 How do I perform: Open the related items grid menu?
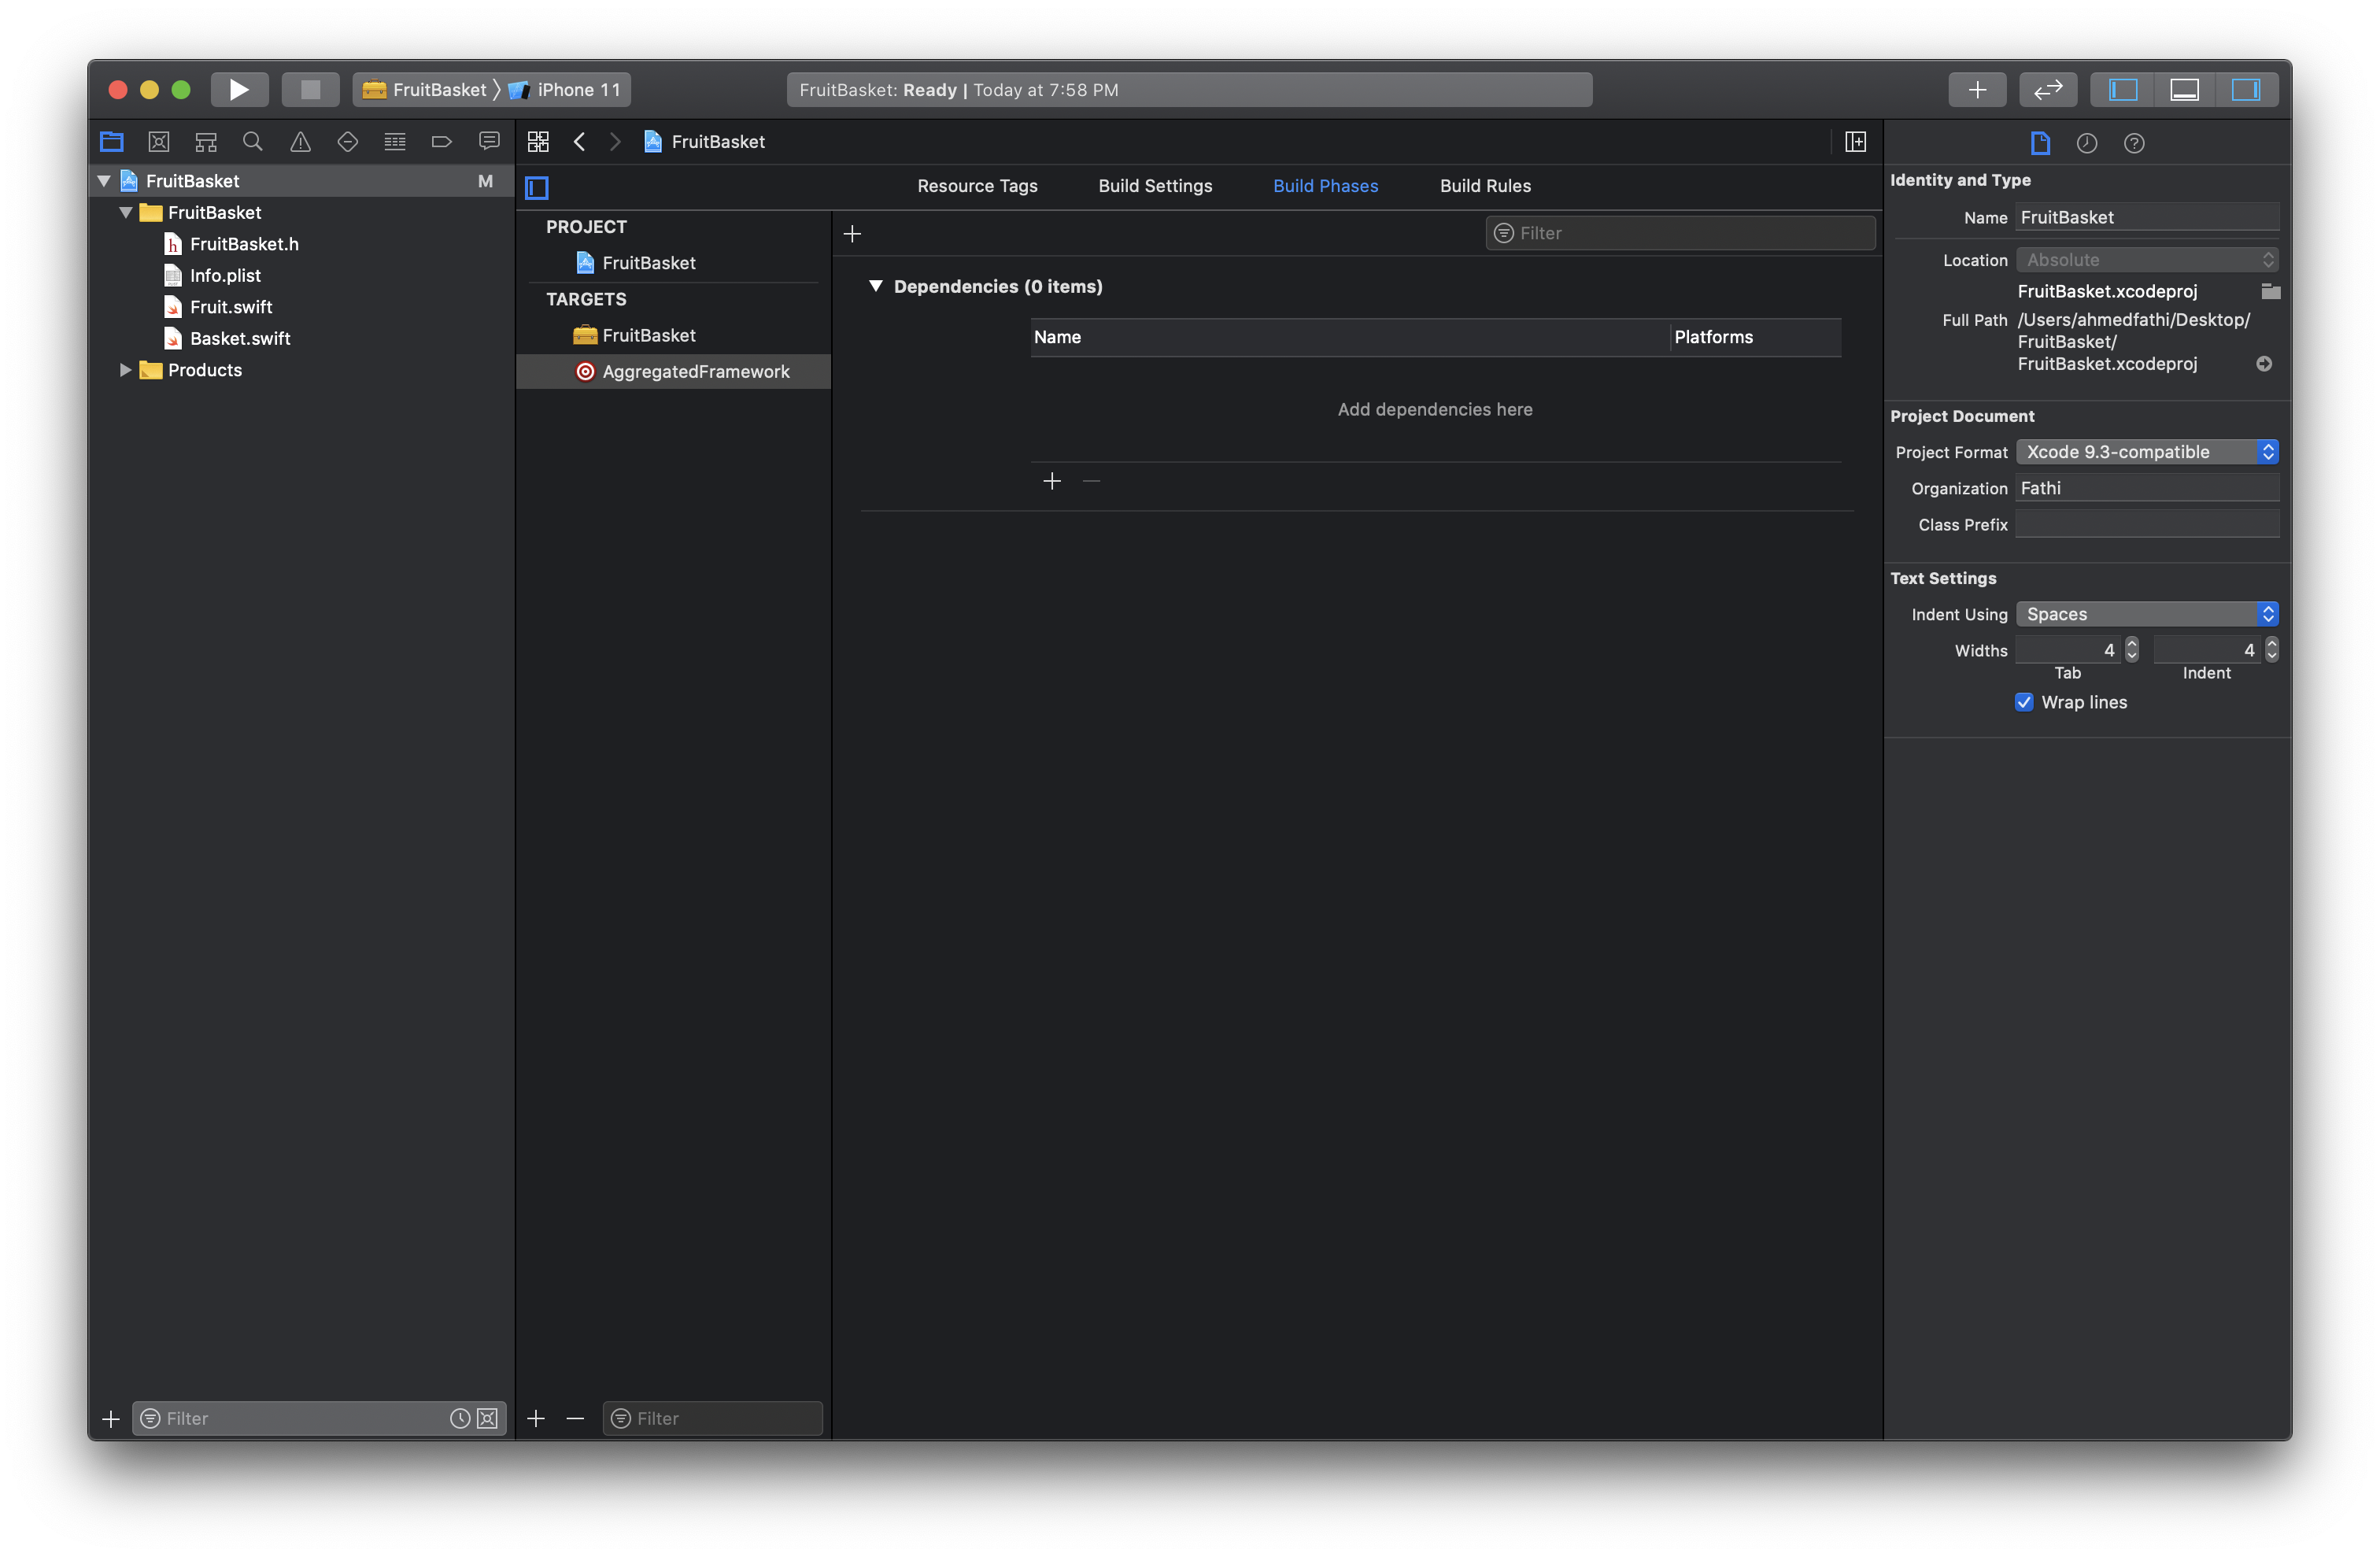pos(538,142)
